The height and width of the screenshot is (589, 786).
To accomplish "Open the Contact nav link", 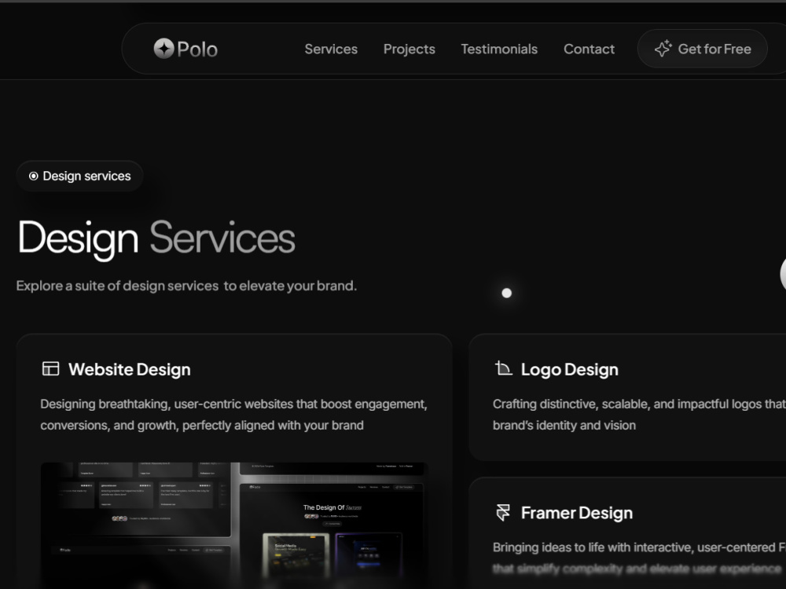I will click(589, 49).
